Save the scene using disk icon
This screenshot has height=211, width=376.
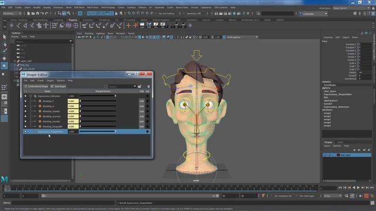[38, 13]
